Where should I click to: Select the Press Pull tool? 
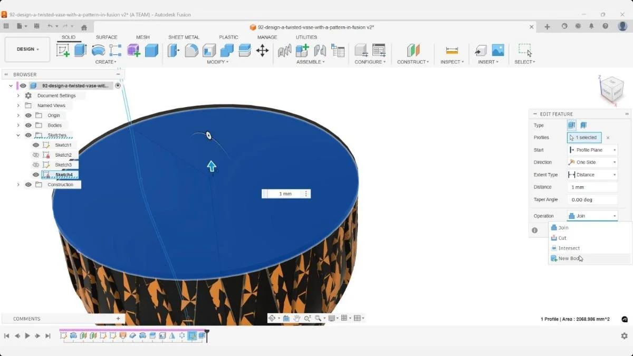point(174,50)
